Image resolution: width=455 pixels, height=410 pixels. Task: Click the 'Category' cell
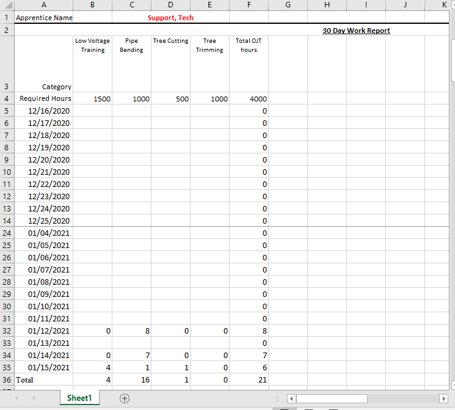click(44, 64)
